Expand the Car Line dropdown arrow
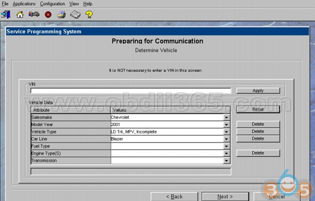 coord(226,139)
